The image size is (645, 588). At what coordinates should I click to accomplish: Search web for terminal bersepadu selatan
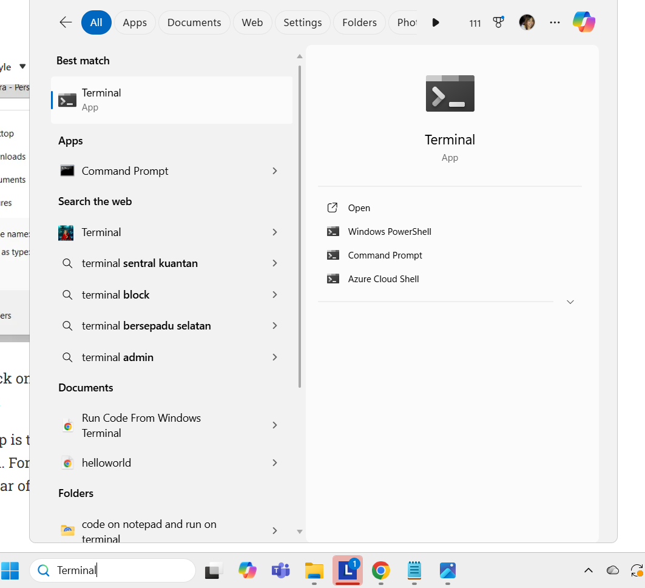click(146, 326)
